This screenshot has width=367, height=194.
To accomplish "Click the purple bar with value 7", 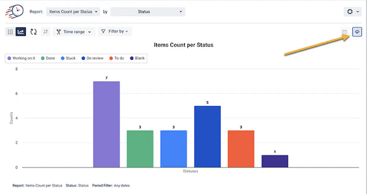I will 106,124.
